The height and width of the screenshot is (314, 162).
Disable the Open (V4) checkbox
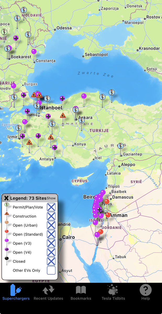click(x=51, y=252)
